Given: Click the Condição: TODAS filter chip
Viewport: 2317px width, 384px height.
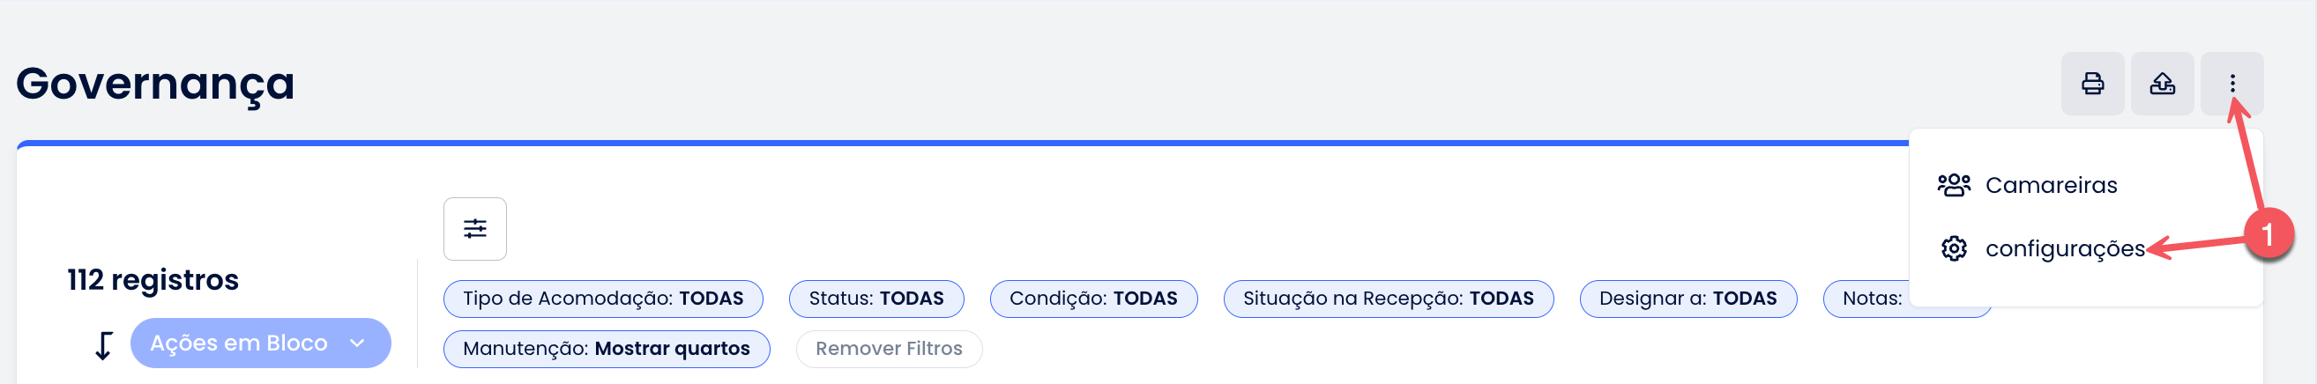Looking at the screenshot, I should [1093, 299].
